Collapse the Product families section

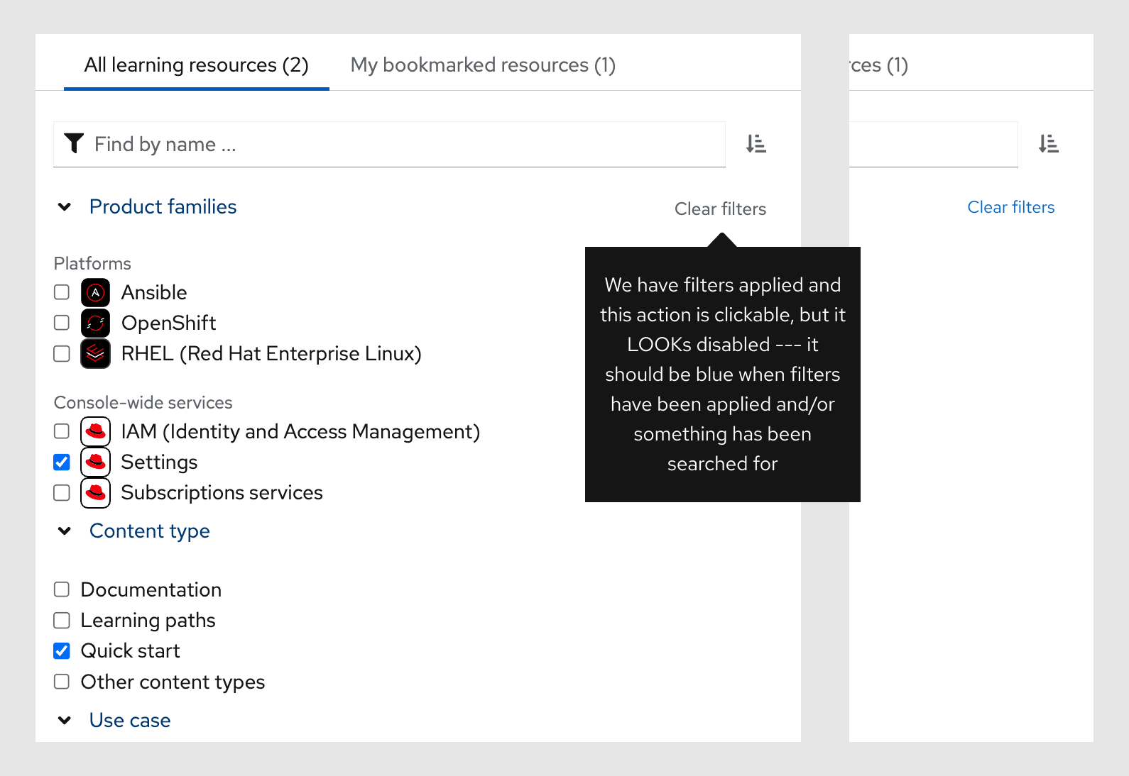[x=65, y=207]
